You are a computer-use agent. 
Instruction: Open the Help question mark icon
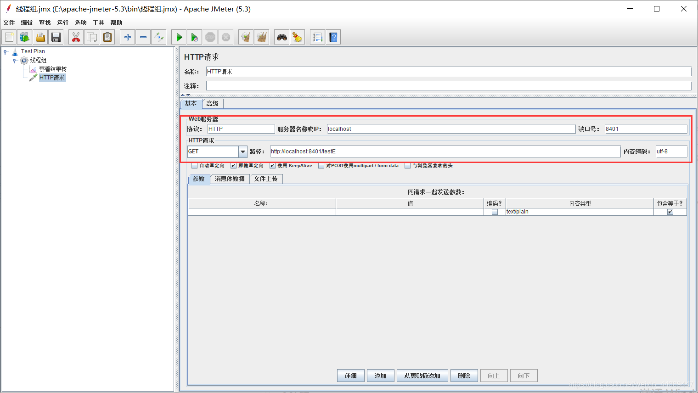tap(333, 37)
